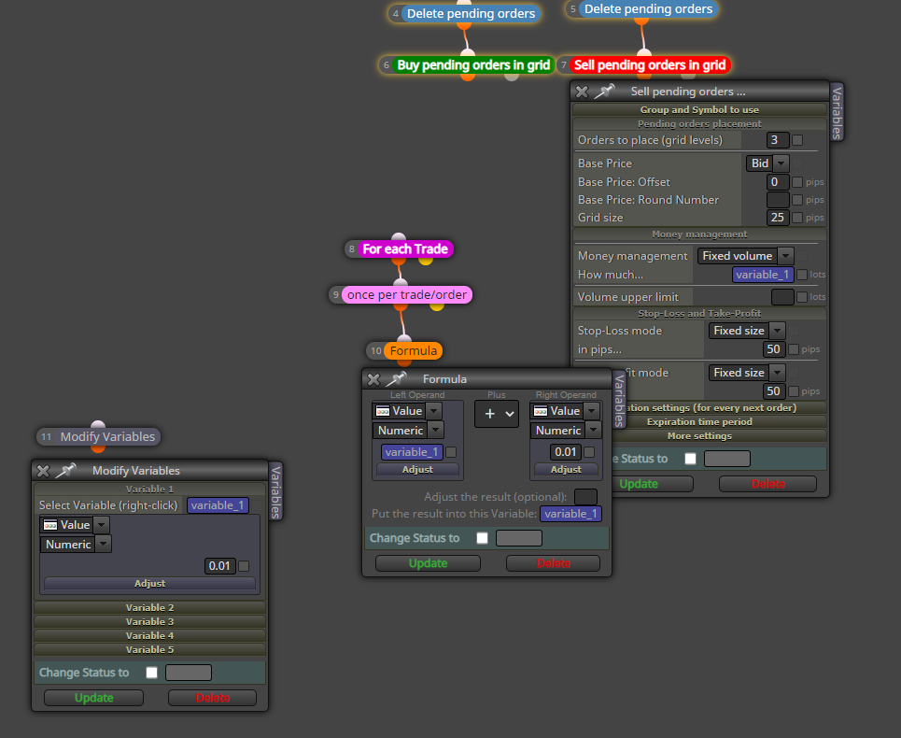The width and height of the screenshot is (901, 738).
Task: Select the Buy pending orders in grid block
Action: [x=473, y=65]
